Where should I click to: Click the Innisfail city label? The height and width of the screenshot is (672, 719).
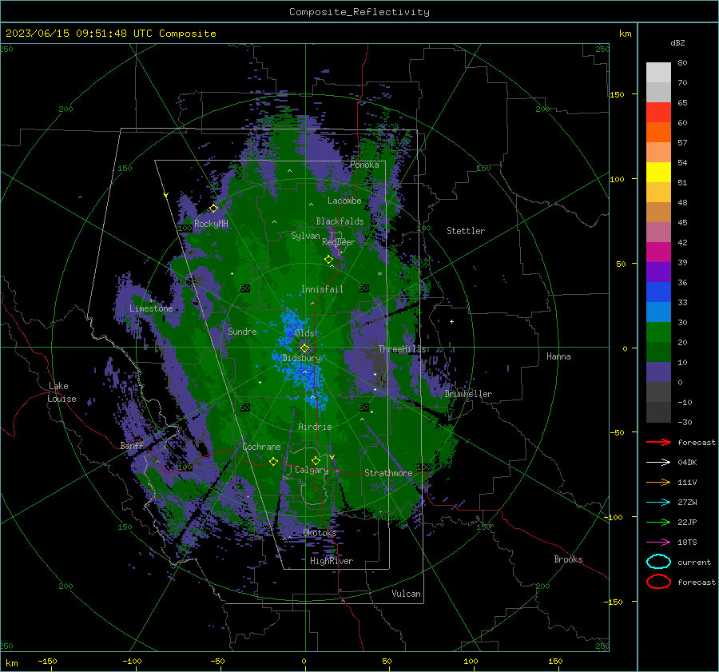322,289
